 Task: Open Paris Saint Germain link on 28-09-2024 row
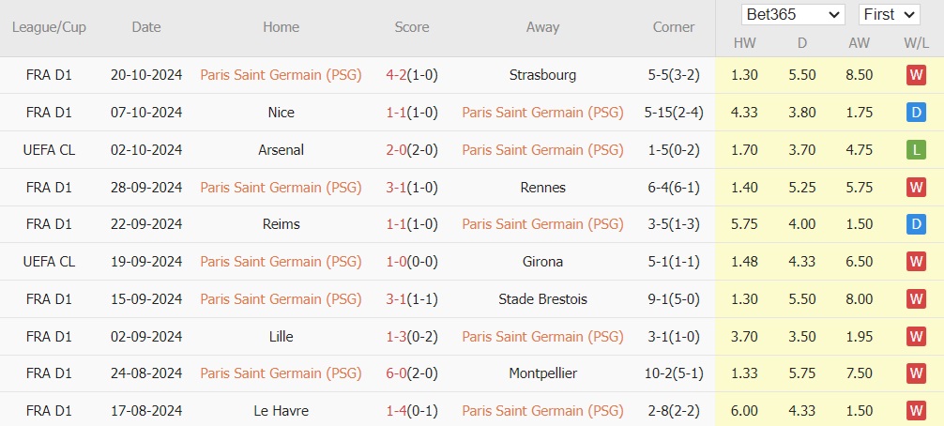[x=281, y=188]
